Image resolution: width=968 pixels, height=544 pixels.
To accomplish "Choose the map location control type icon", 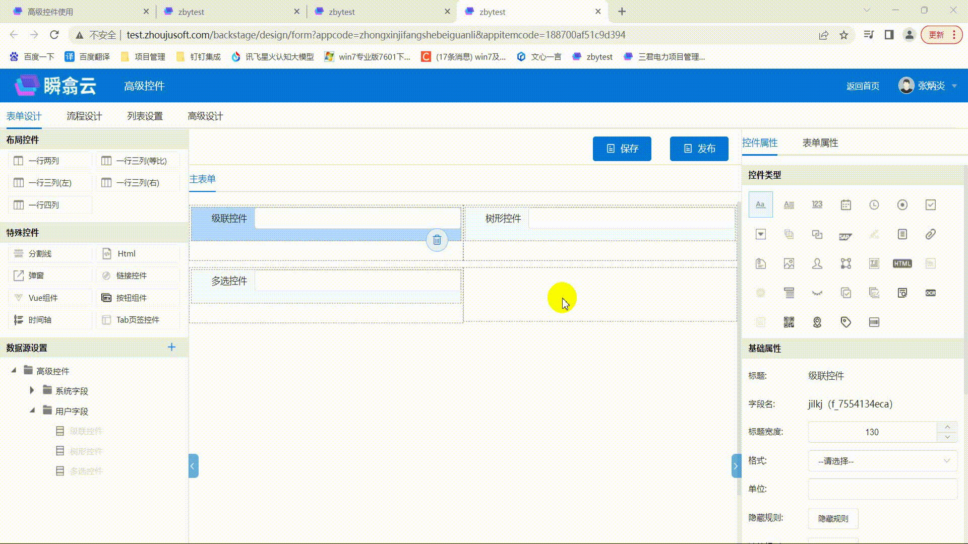I will pyautogui.click(x=817, y=322).
